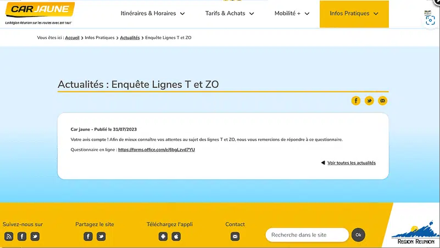440x248 pixels.
Task: Open the Actualités breadcrumb link
Action: point(130,38)
